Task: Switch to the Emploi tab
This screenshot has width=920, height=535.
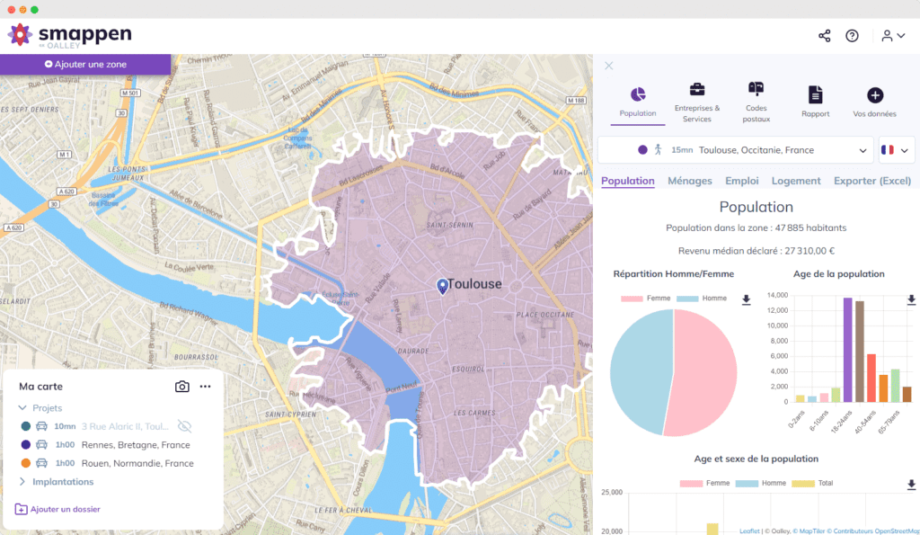Action: point(741,181)
